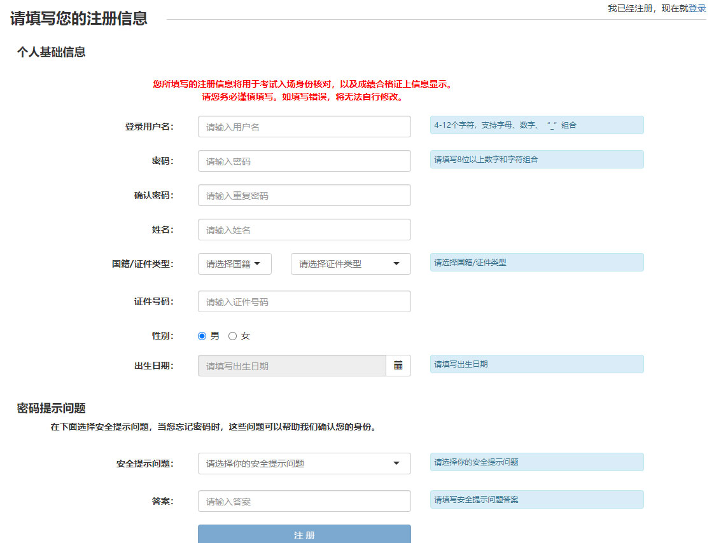This screenshot has height=543, width=714.
Task: Click the 答案 answer field
Action: (x=304, y=501)
